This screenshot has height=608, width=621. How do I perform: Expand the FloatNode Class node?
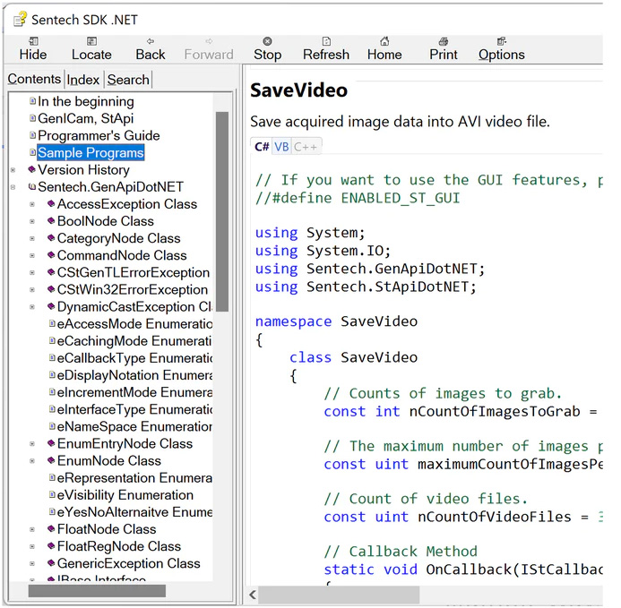coord(32,529)
